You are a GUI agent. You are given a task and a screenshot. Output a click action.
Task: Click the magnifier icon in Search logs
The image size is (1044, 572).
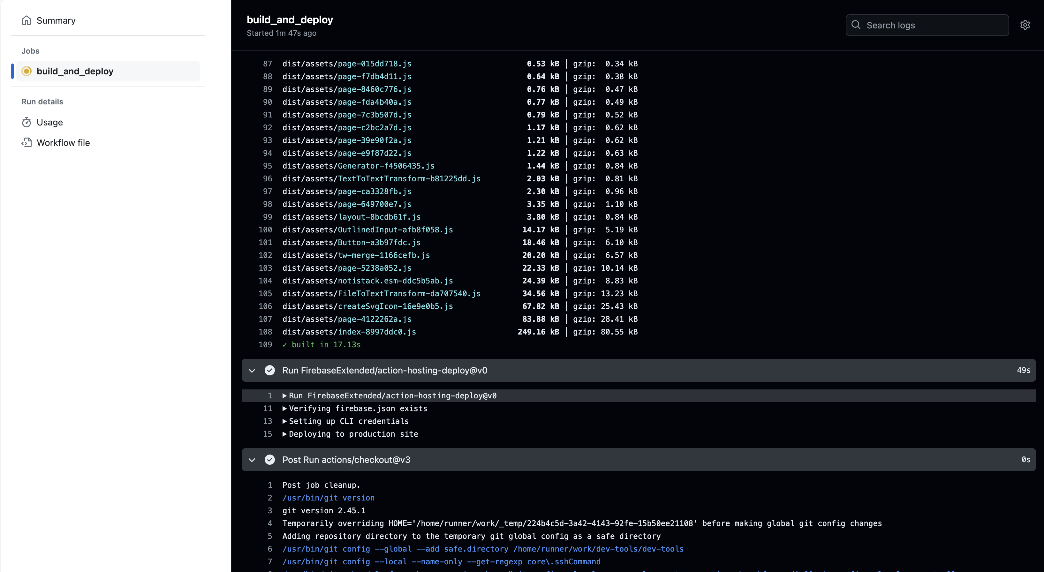coord(856,25)
